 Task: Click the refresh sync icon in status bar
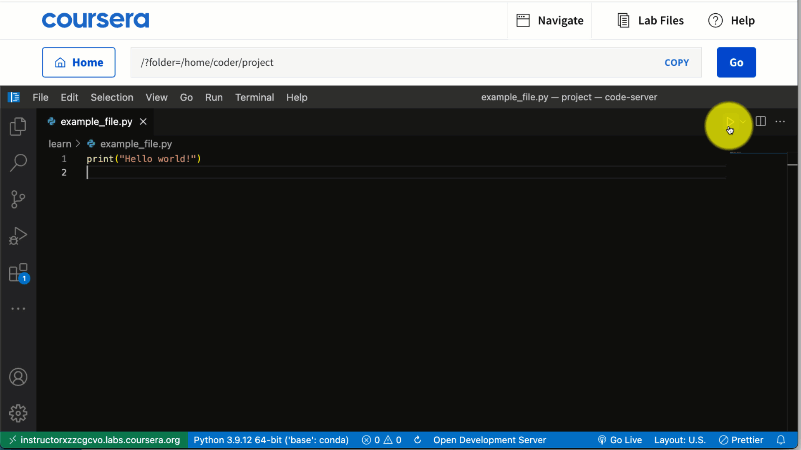point(418,440)
